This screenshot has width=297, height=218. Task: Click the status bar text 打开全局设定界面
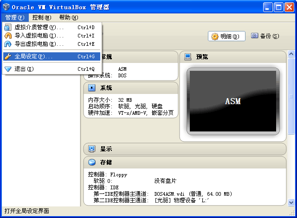(x=27, y=211)
